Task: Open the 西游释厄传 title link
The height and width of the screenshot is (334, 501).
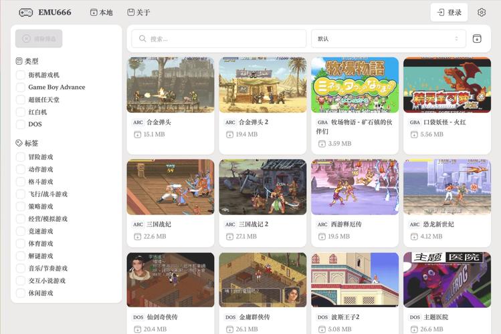Action: tap(346, 224)
